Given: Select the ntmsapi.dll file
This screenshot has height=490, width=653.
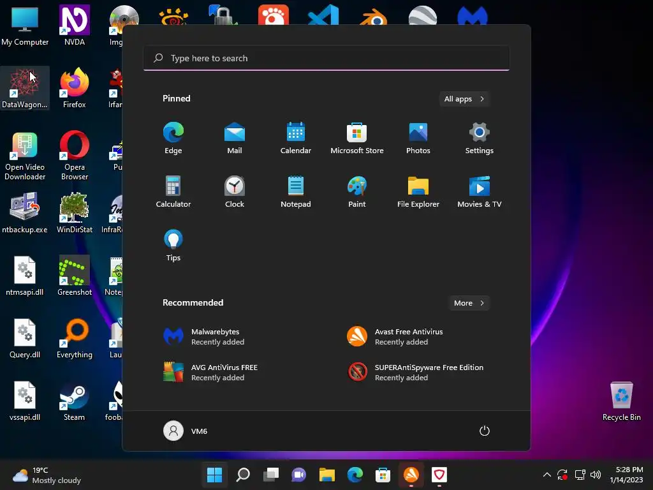Looking at the screenshot, I should coord(25,276).
